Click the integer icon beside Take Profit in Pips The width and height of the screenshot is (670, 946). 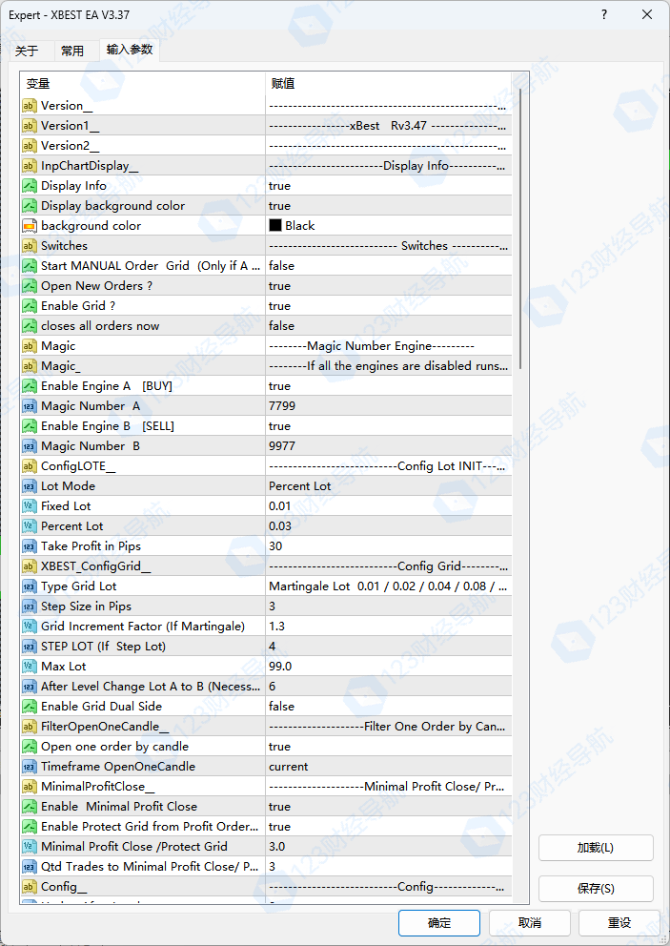point(29,546)
